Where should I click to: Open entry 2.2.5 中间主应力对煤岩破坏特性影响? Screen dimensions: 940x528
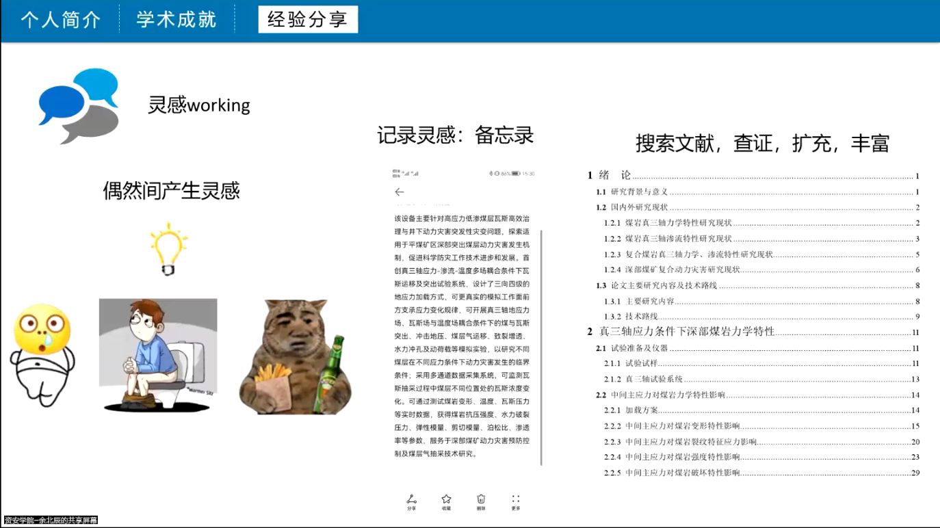tap(762, 473)
